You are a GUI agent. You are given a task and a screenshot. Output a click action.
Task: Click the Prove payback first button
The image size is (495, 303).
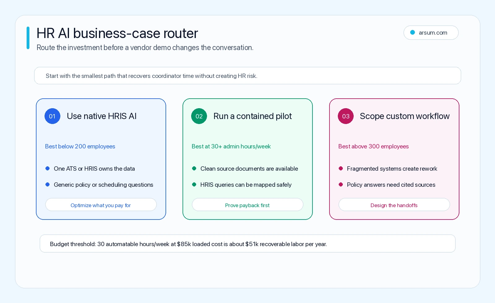pos(247,205)
